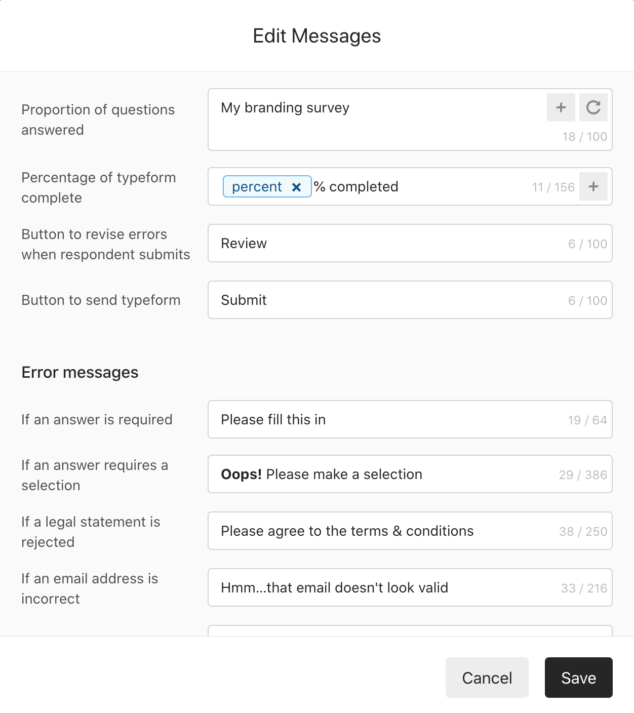Click the reset arrow icon in survey field
The width and height of the screenshot is (634, 713).
593,107
